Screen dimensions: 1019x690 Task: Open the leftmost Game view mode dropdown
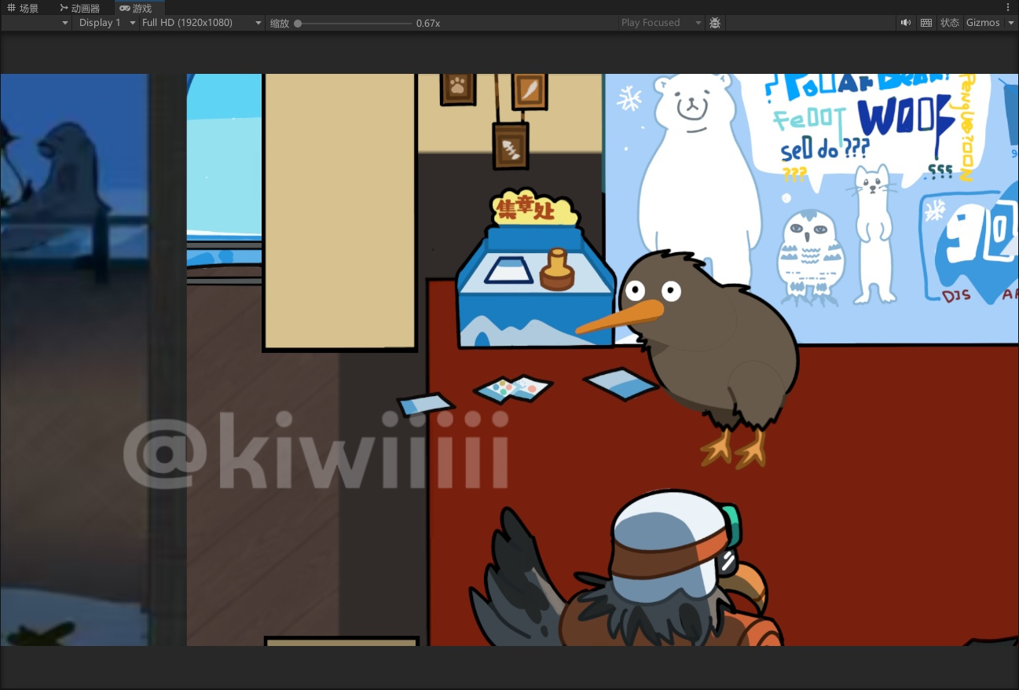(37, 23)
